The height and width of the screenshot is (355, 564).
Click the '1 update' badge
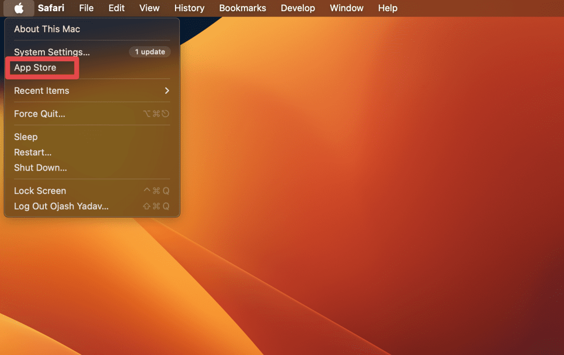pos(150,52)
